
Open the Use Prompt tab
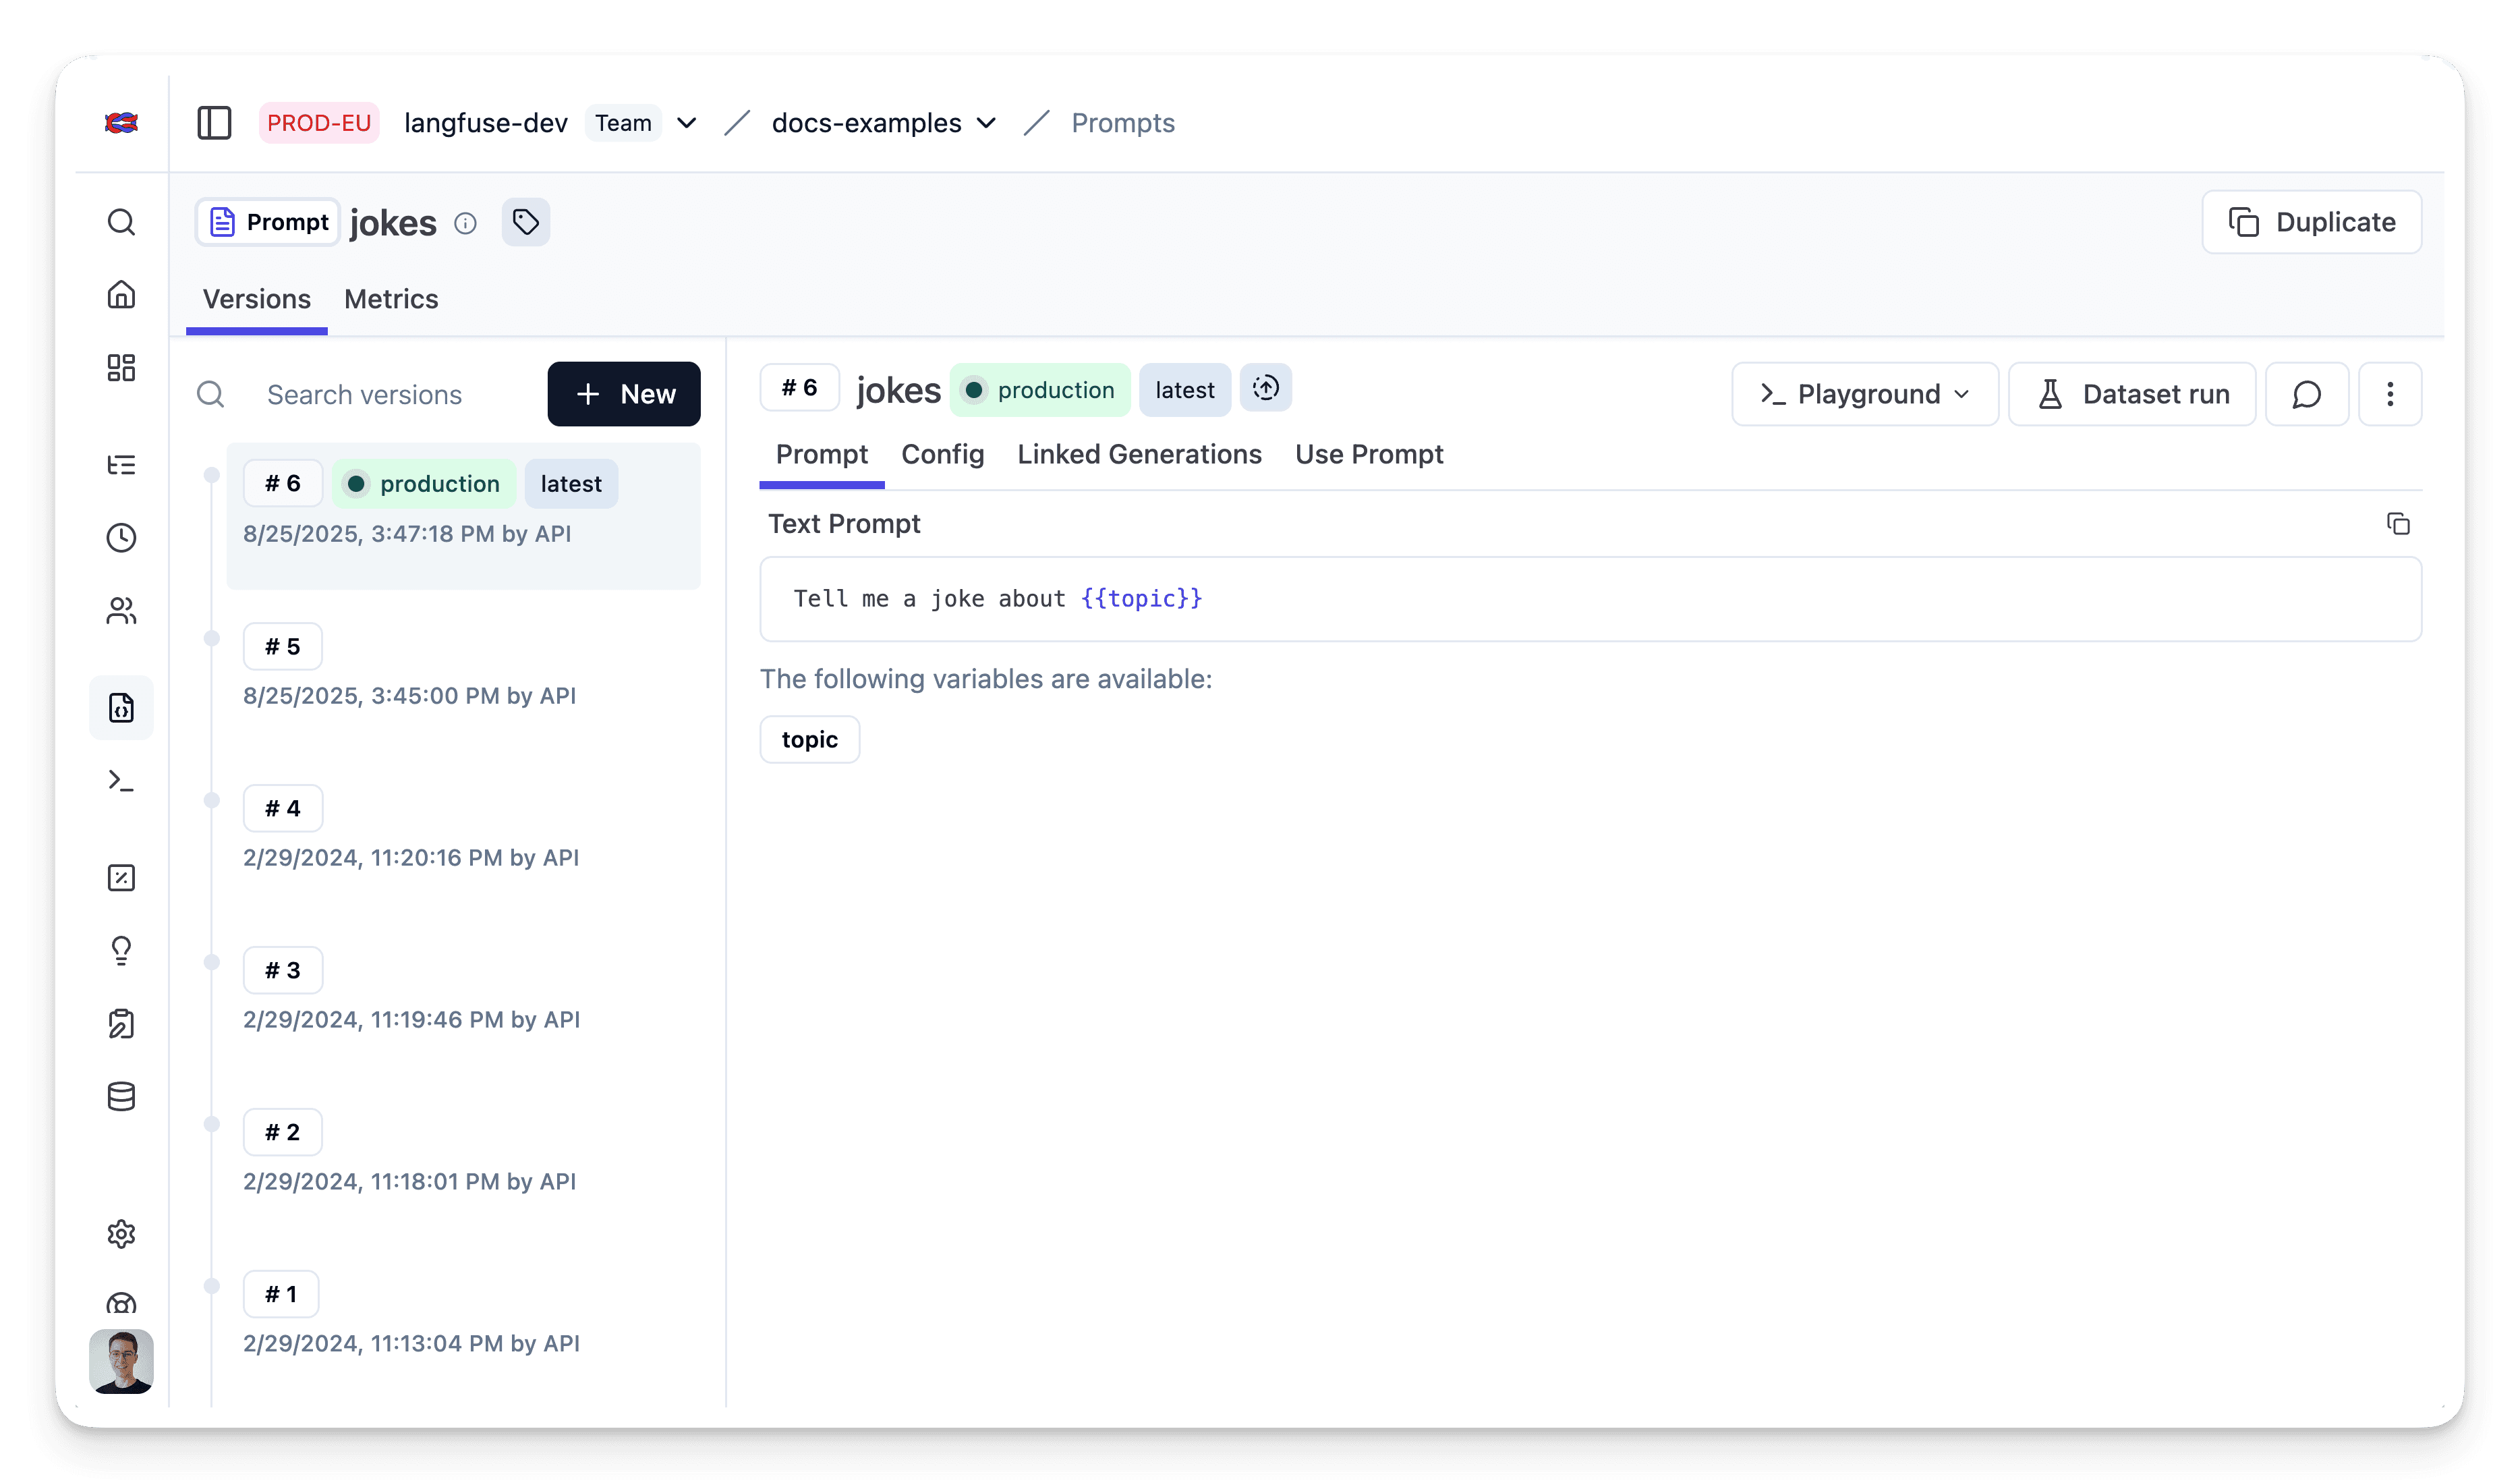(1369, 455)
